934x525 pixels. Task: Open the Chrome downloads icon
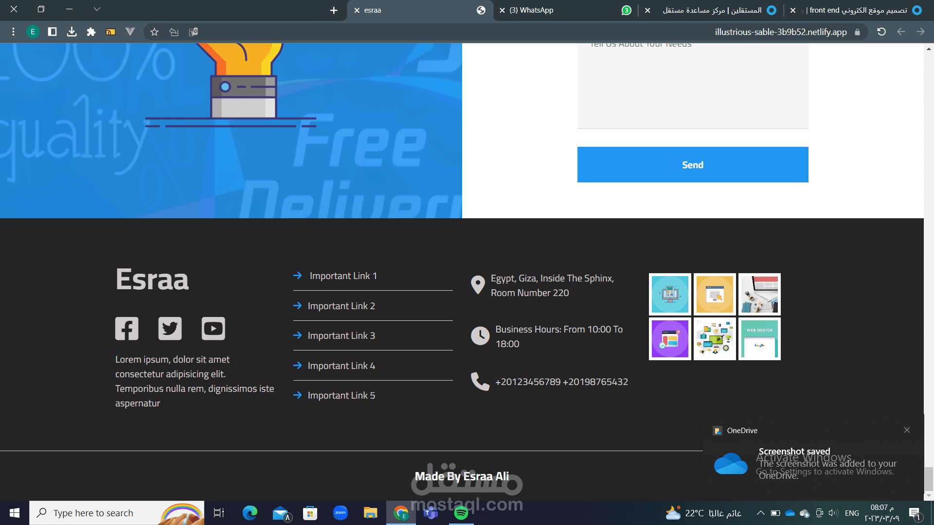click(72, 32)
